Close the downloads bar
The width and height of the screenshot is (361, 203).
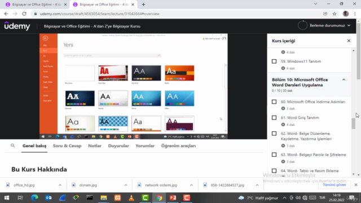click(356, 185)
